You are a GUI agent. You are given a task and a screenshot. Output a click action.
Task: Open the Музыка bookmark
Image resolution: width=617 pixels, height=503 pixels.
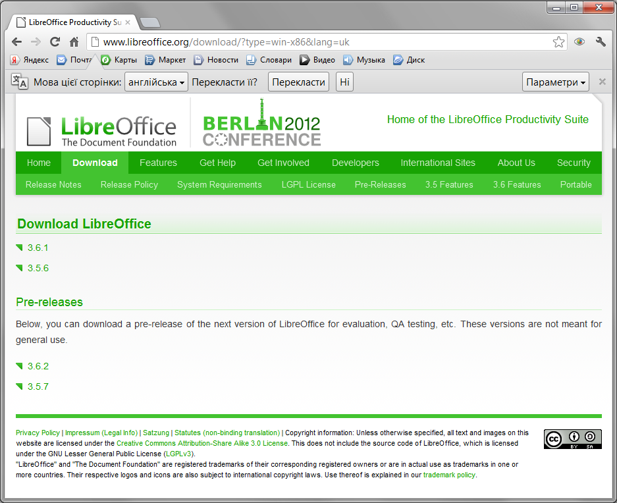click(364, 60)
